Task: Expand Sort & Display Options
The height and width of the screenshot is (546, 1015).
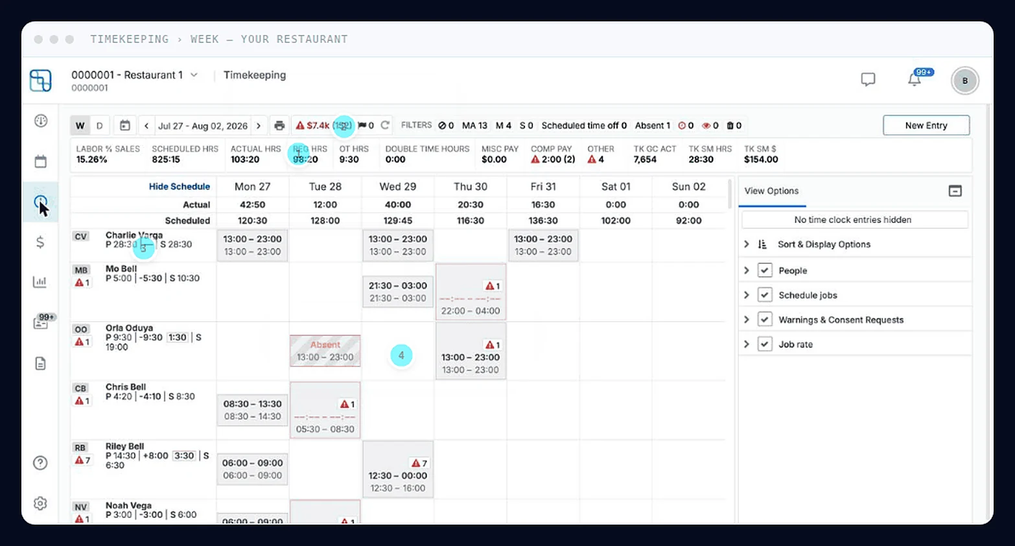Action: coord(746,244)
